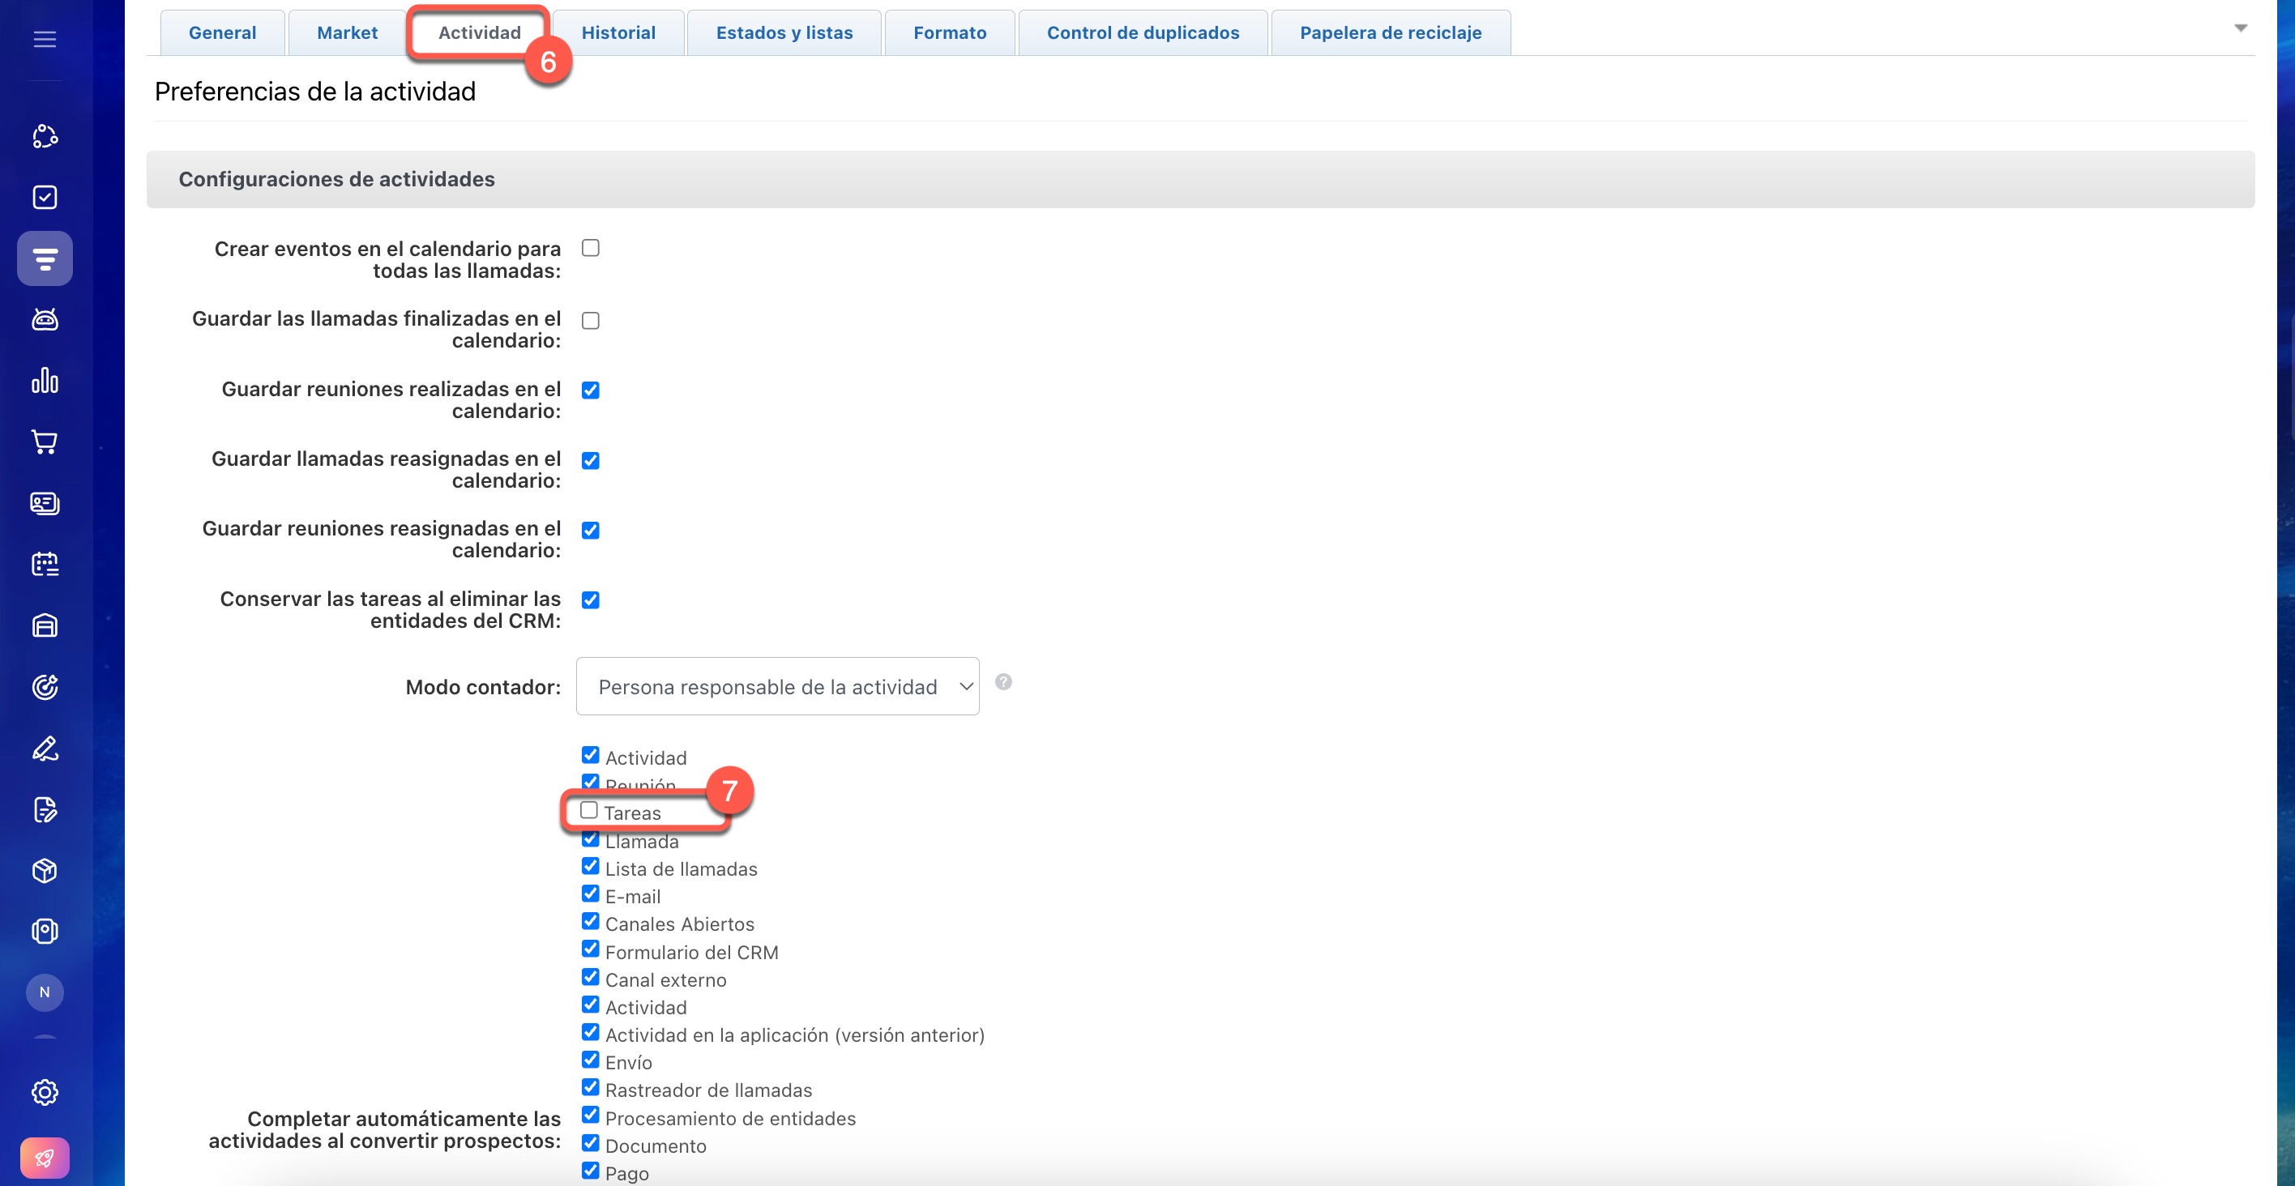
Task: Uncheck the E-mail activity checkbox
Action: point(591,894)
